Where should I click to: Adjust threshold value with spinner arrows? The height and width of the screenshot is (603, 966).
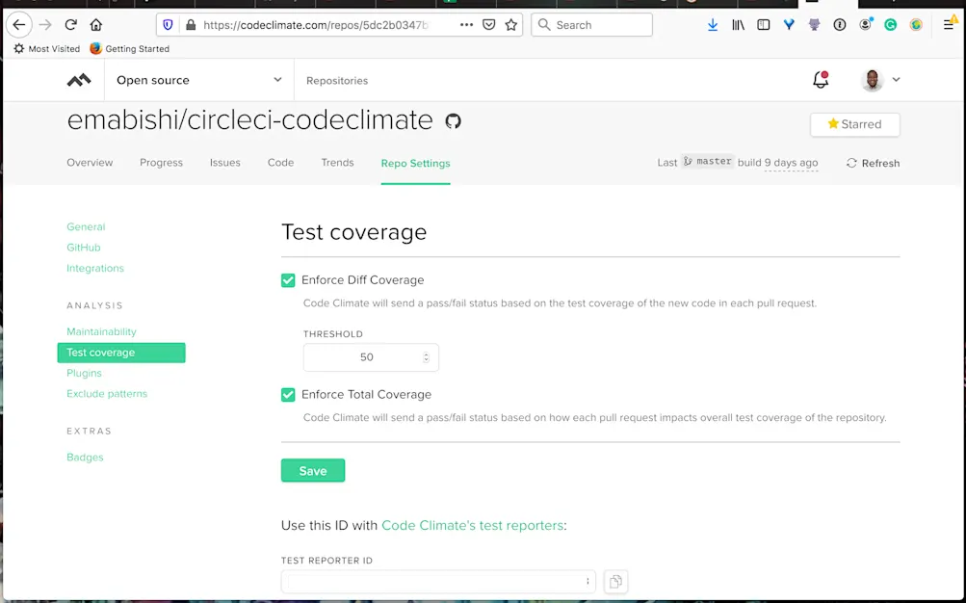[426, 357]
